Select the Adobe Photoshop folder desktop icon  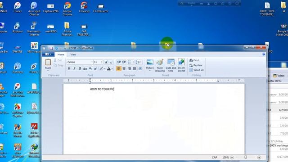pos(67,29)
